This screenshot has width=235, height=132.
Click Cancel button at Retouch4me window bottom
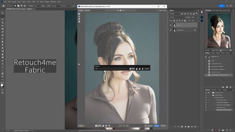(163, 126)
